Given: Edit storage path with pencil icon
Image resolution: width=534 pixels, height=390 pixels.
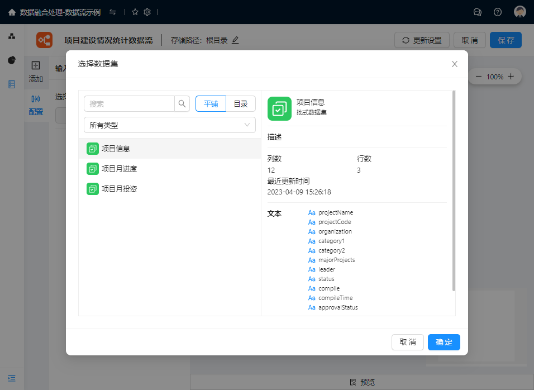Looking at the screenshot, I should (235, 40).
